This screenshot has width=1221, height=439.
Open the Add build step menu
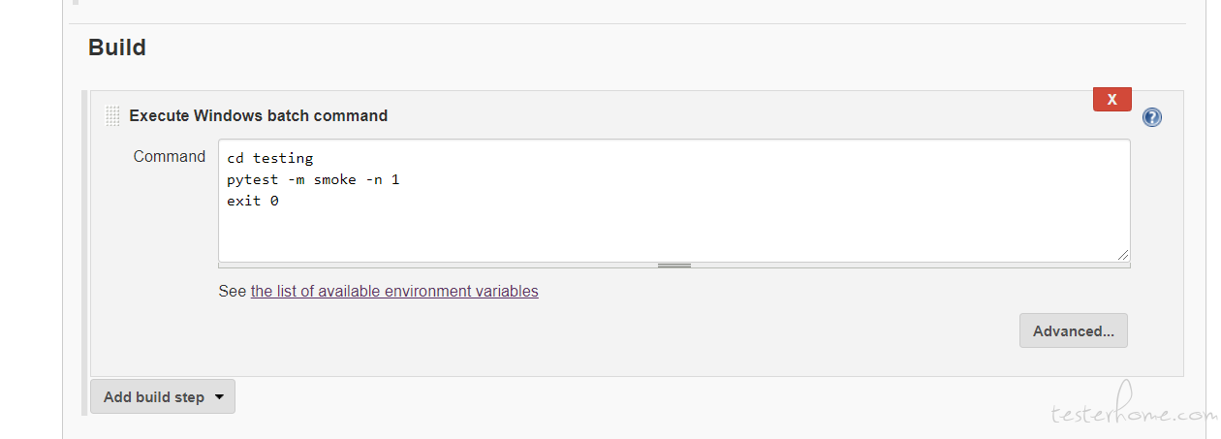(x=163, y=396)
